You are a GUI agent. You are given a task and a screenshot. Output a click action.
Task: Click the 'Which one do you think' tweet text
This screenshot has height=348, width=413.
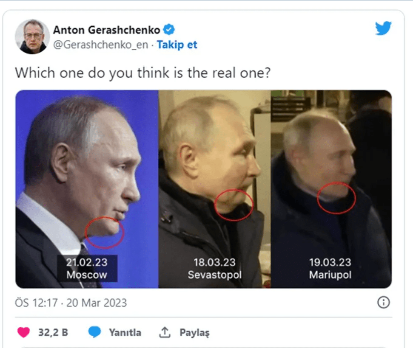143,73
